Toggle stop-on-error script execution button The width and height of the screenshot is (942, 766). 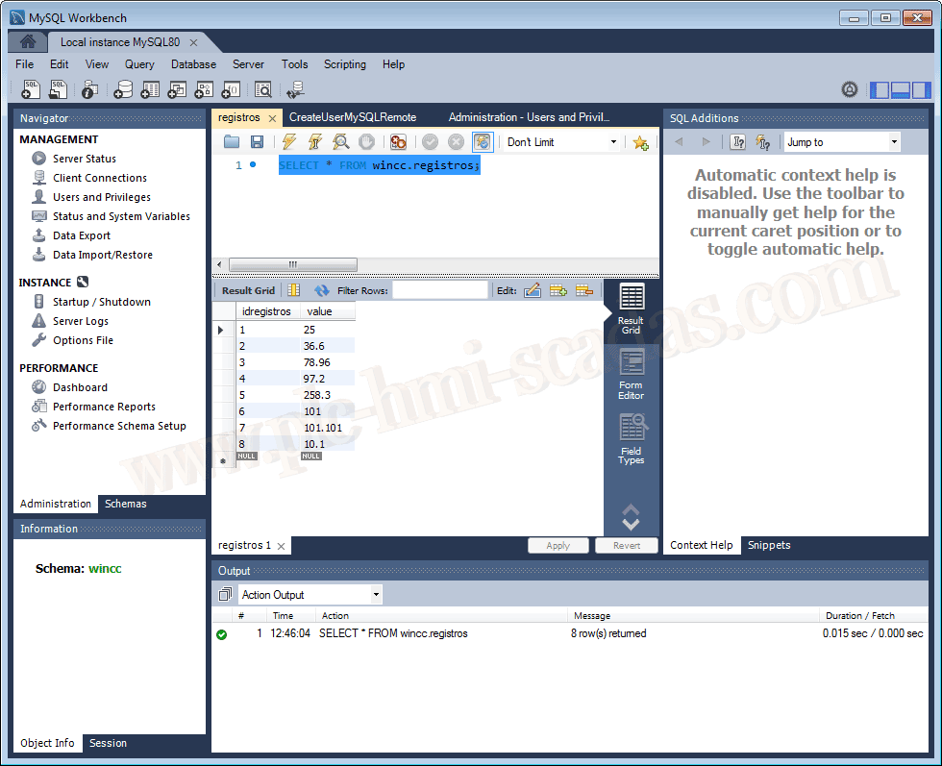pos(398,142)
